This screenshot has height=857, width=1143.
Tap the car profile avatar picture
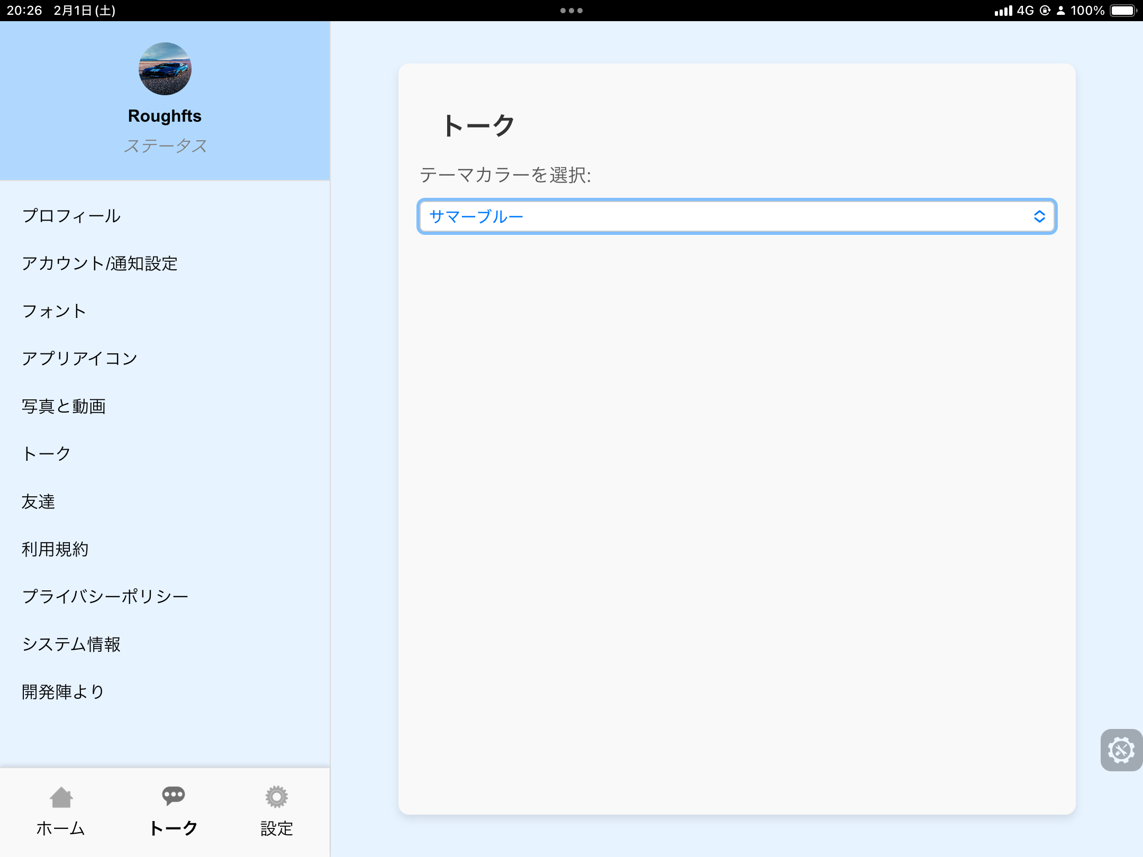[x=165, y=69]
